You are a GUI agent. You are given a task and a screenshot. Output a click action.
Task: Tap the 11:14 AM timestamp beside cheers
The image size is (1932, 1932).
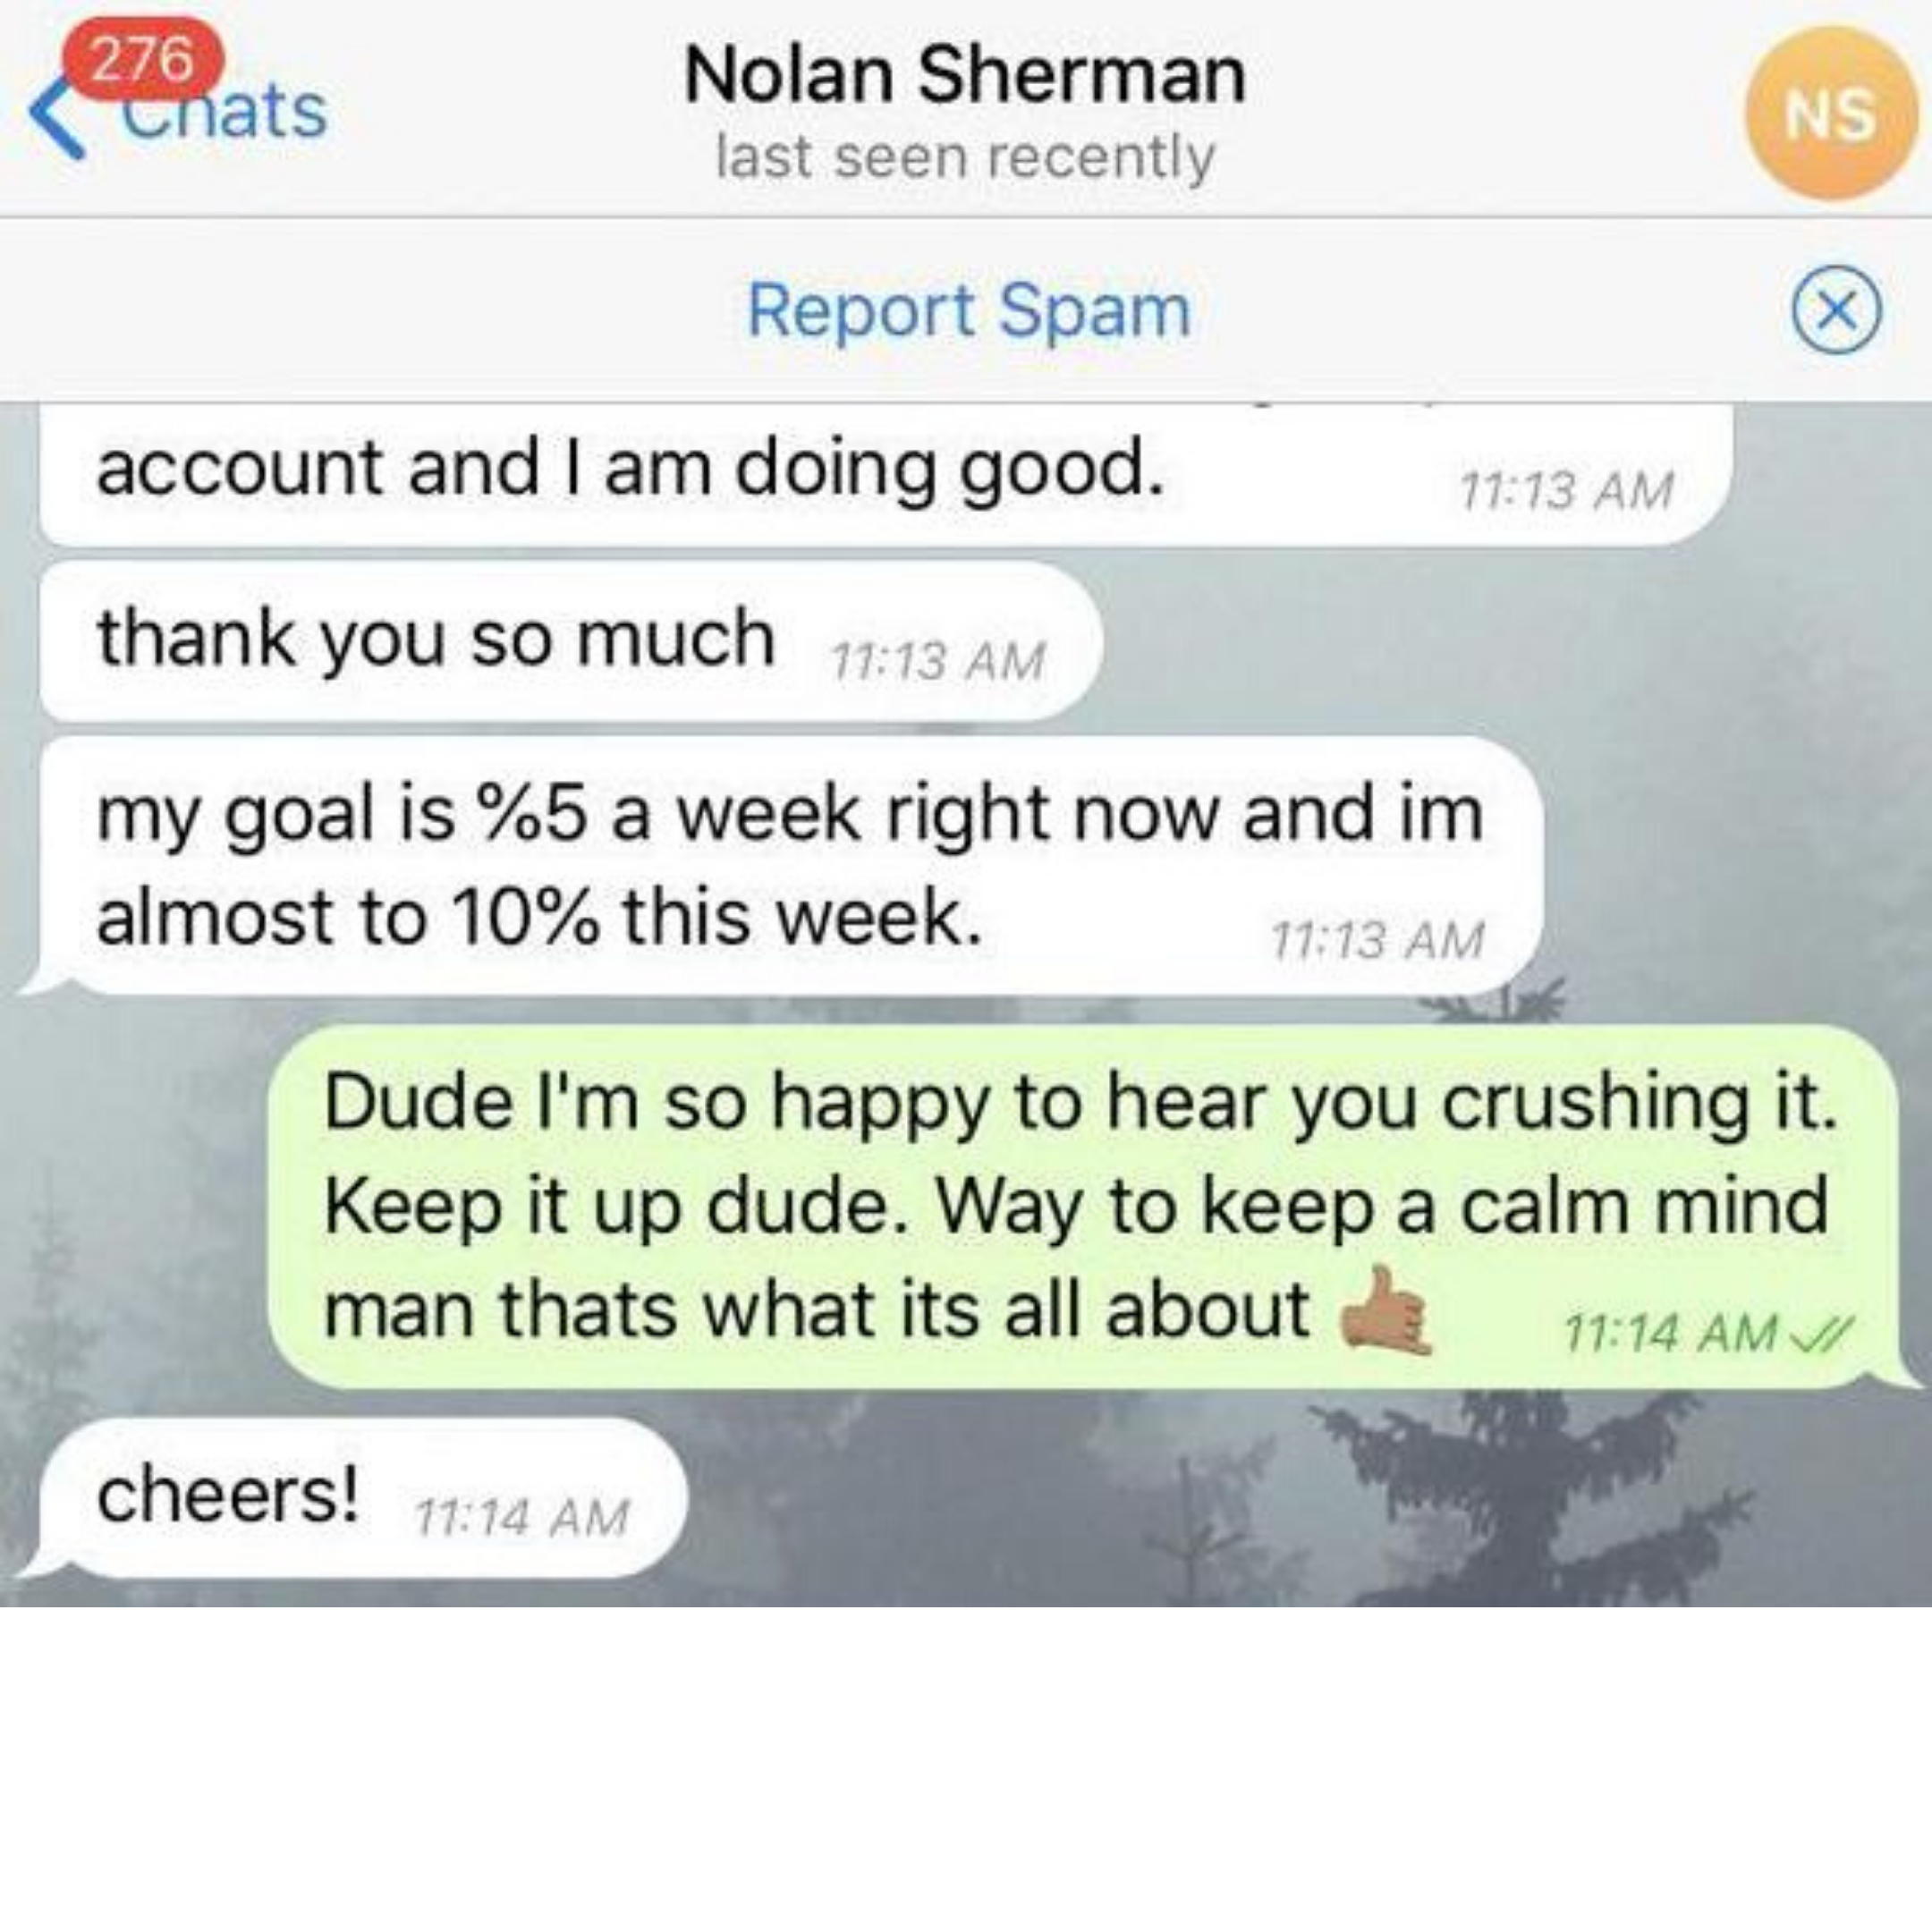(521, 1518)
